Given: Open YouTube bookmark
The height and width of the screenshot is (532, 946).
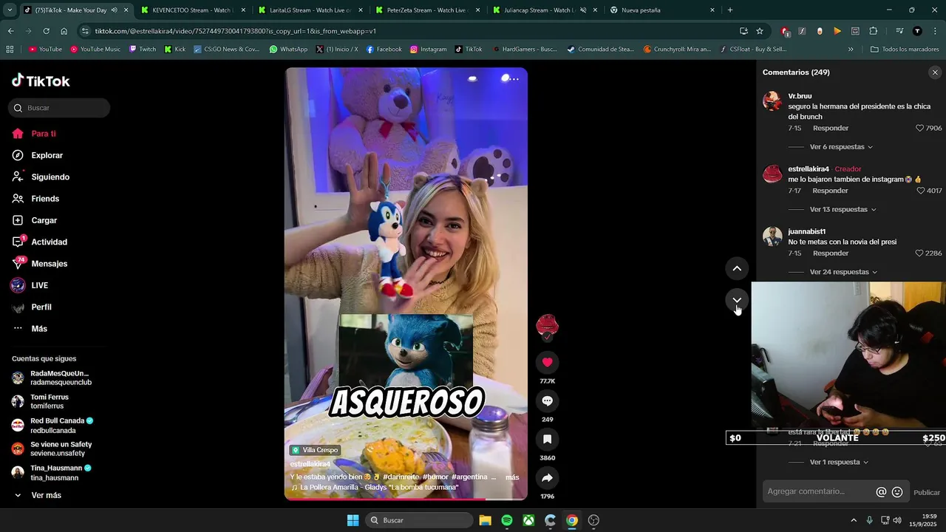Looking at the screenshot, I should click(x=45, y=50).
